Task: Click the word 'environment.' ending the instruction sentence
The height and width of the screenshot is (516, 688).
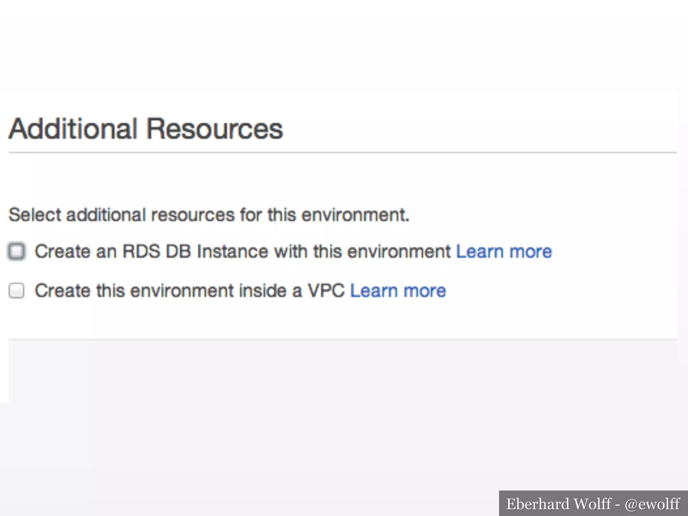Action: 355,215
